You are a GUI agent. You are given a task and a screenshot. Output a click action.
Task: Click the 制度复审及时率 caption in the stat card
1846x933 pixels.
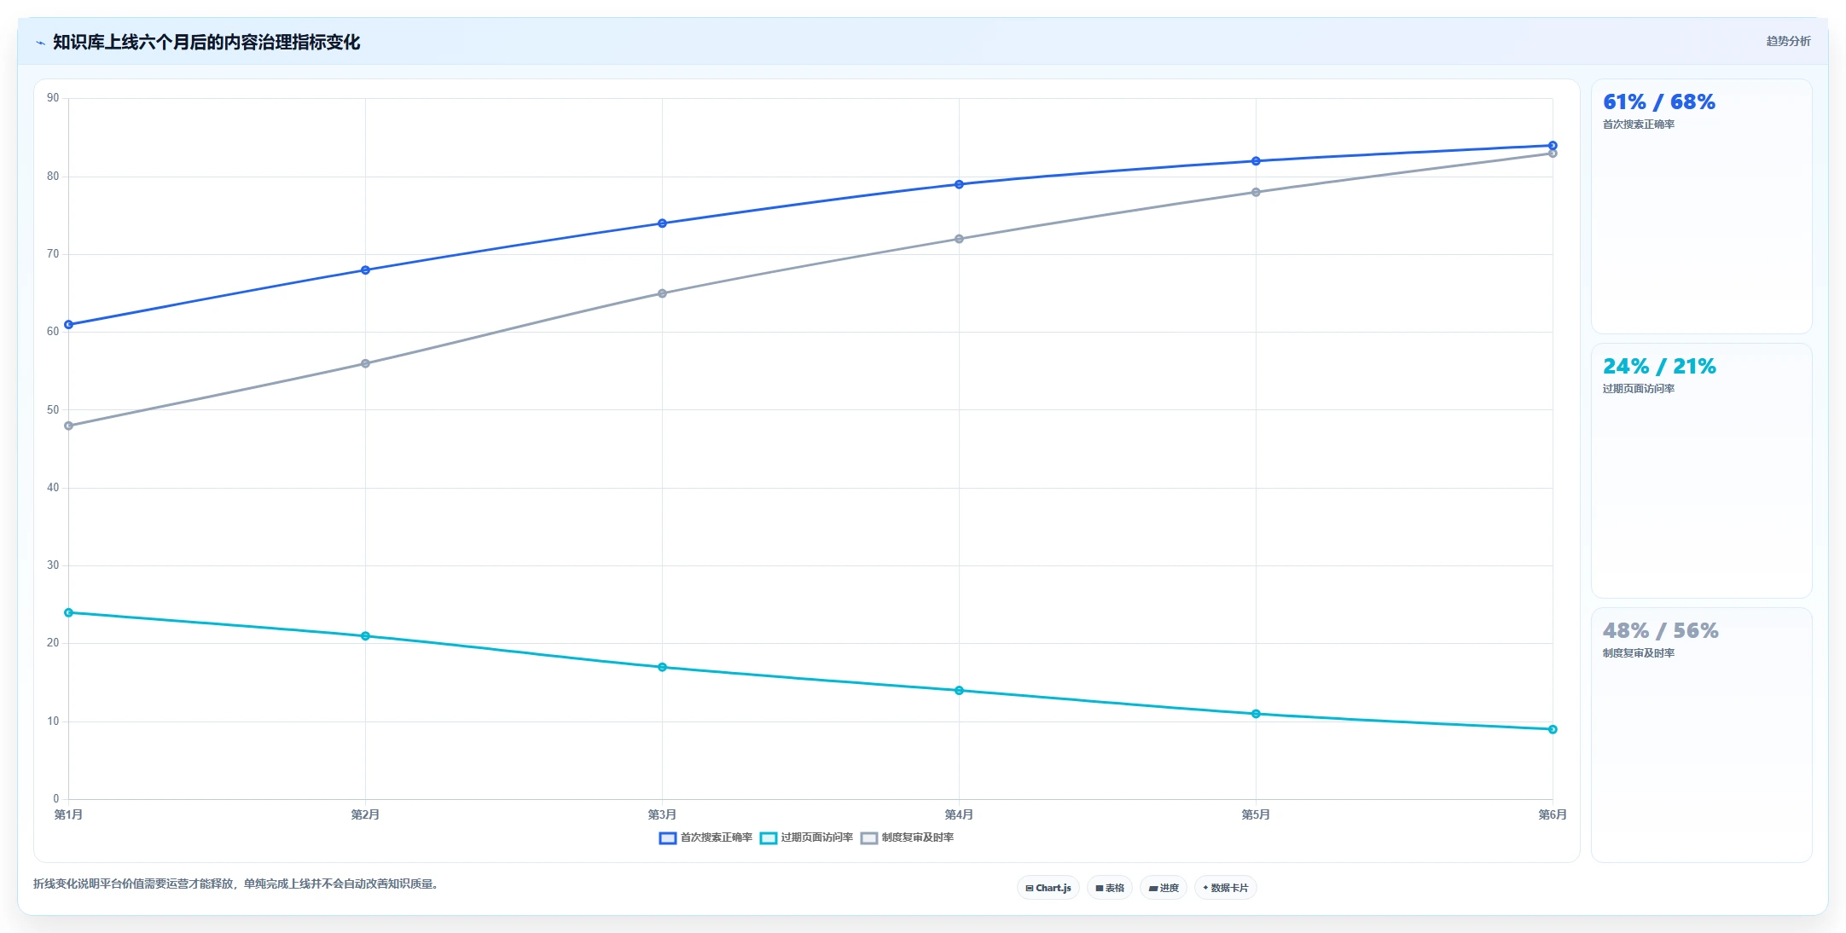click(x=1638, y=653)
